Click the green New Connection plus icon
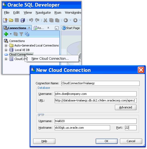Image resolution: width=147 pixels, height=149 pixels. 6,34
